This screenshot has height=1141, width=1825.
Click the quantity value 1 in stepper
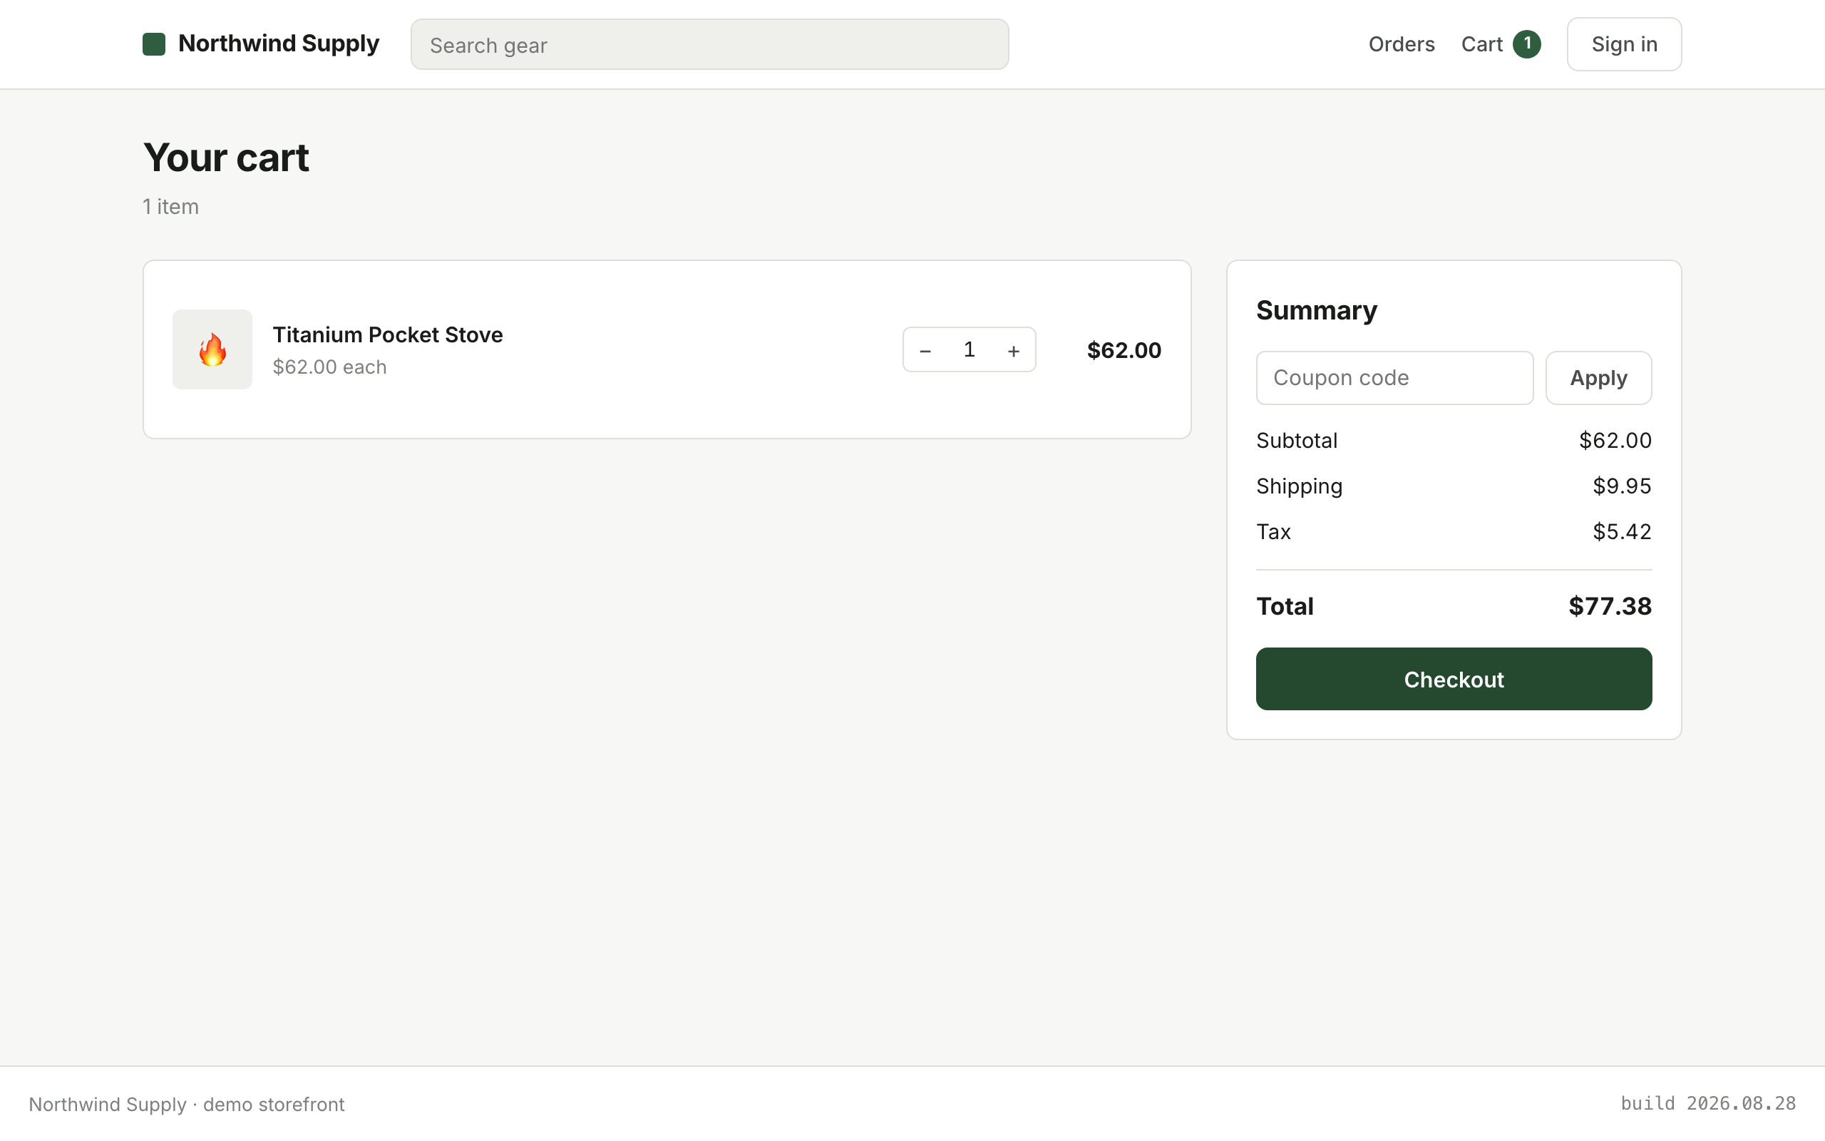tap(969, 349)
